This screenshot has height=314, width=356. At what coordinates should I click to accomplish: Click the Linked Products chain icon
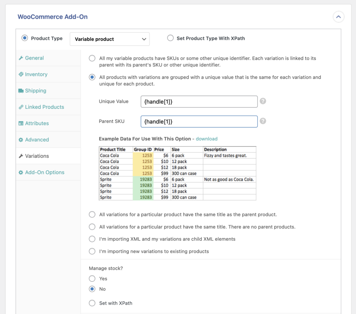click(x=22, y=107)
